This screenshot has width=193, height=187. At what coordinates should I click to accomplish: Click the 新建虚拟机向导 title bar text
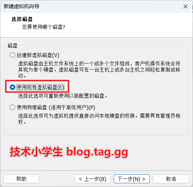click(x=21, y=6)
